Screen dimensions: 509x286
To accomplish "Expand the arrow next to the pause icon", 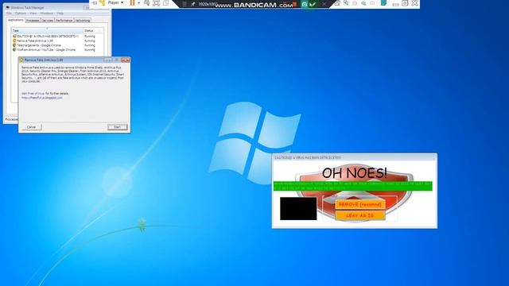I will 139,3.
